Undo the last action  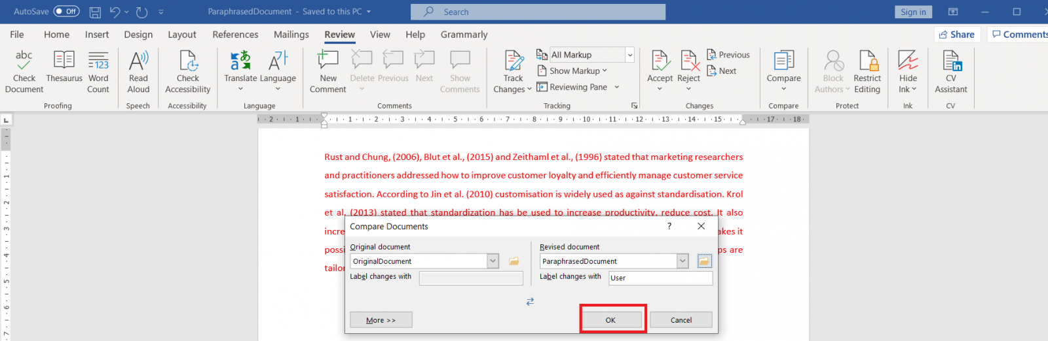[x=115, y=12]
